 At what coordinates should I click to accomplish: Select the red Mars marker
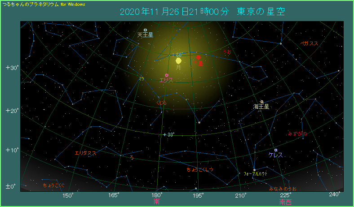click(198, 57)
